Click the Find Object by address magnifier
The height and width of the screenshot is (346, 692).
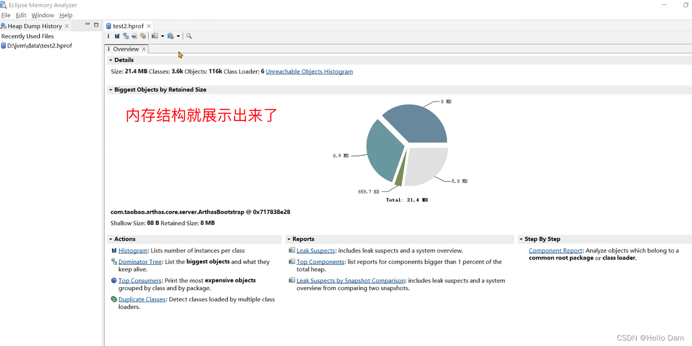189,36
